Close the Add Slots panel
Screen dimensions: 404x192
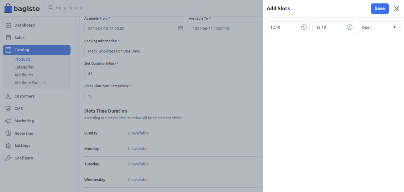click(396, 9)
